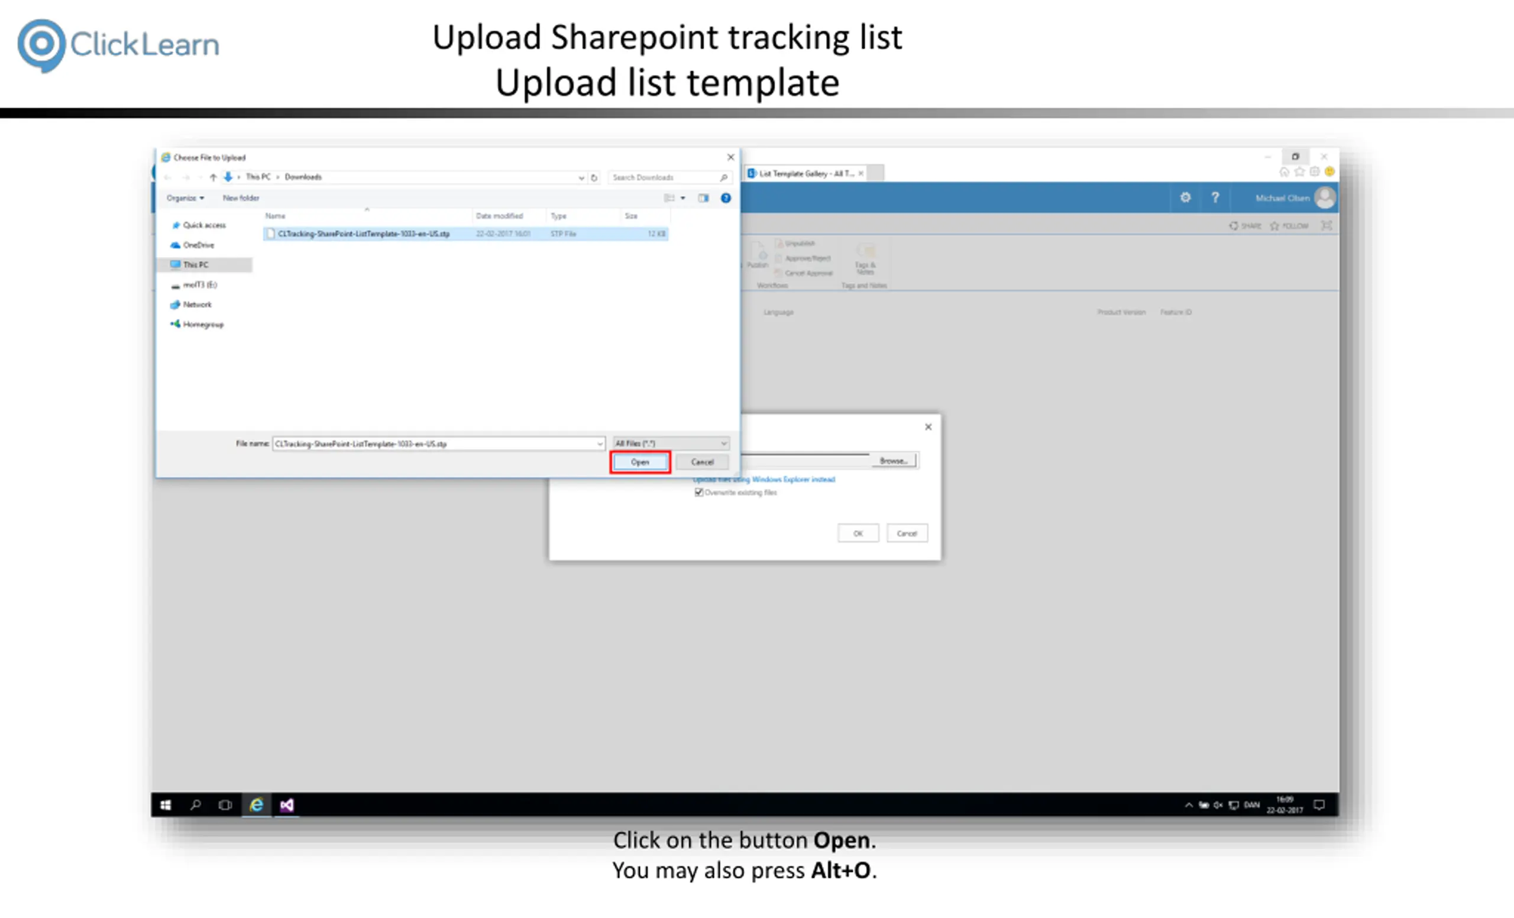Toggle the preview pane icon
The image size is (1514, 918).
pyautogui.click(x=704, y=197)
